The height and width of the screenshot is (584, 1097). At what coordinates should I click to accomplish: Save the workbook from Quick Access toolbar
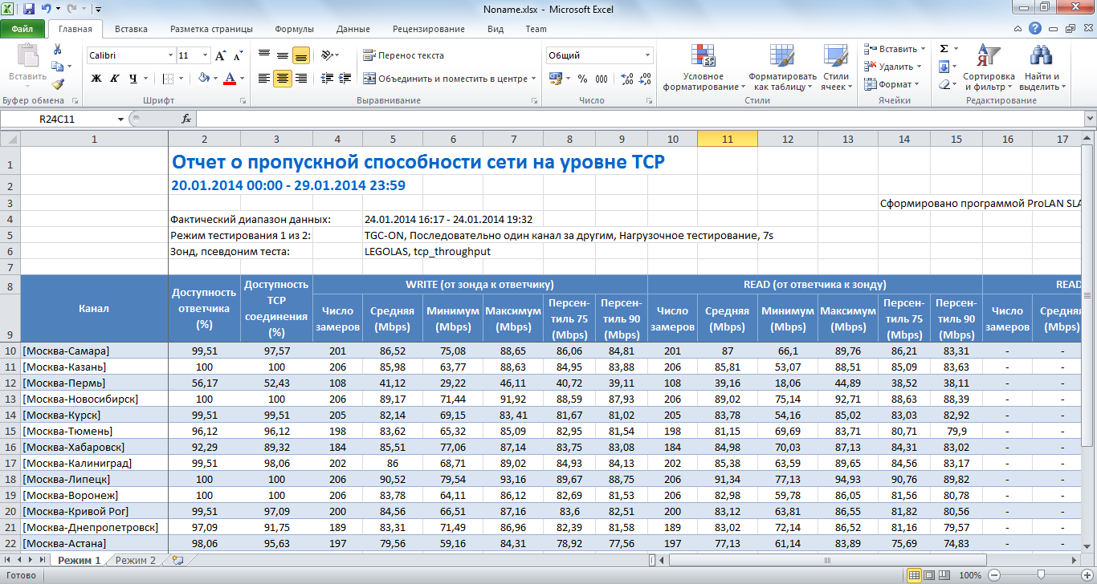point(29,9)
